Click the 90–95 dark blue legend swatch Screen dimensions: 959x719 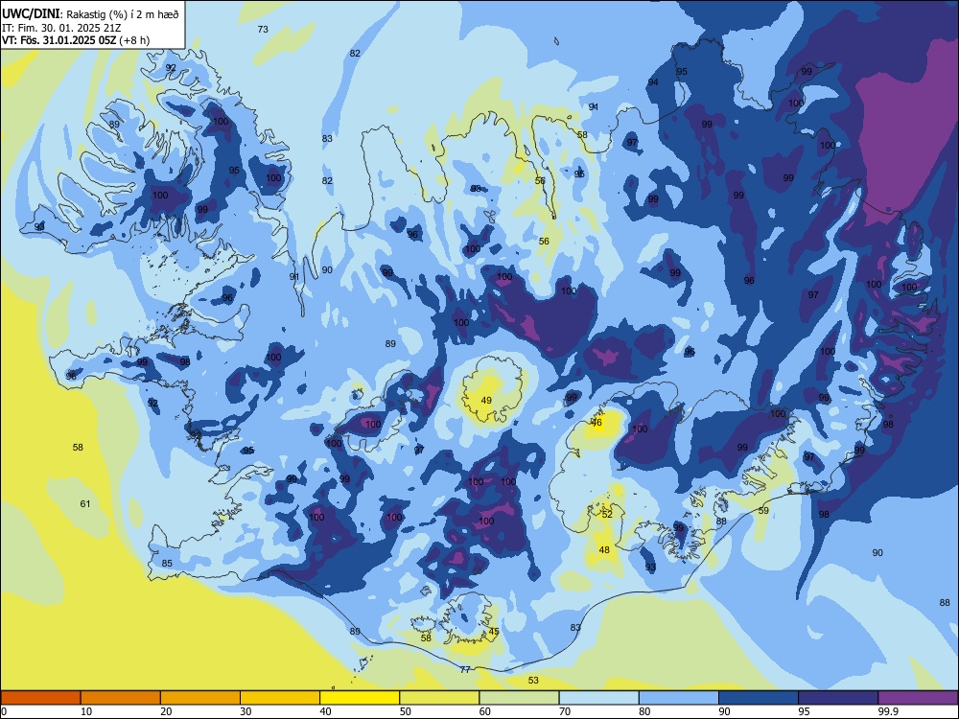(759, 698)
